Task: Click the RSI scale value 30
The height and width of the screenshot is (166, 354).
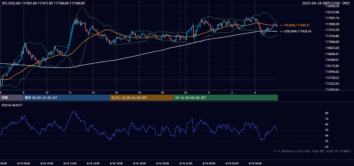Action: [327, 141]
